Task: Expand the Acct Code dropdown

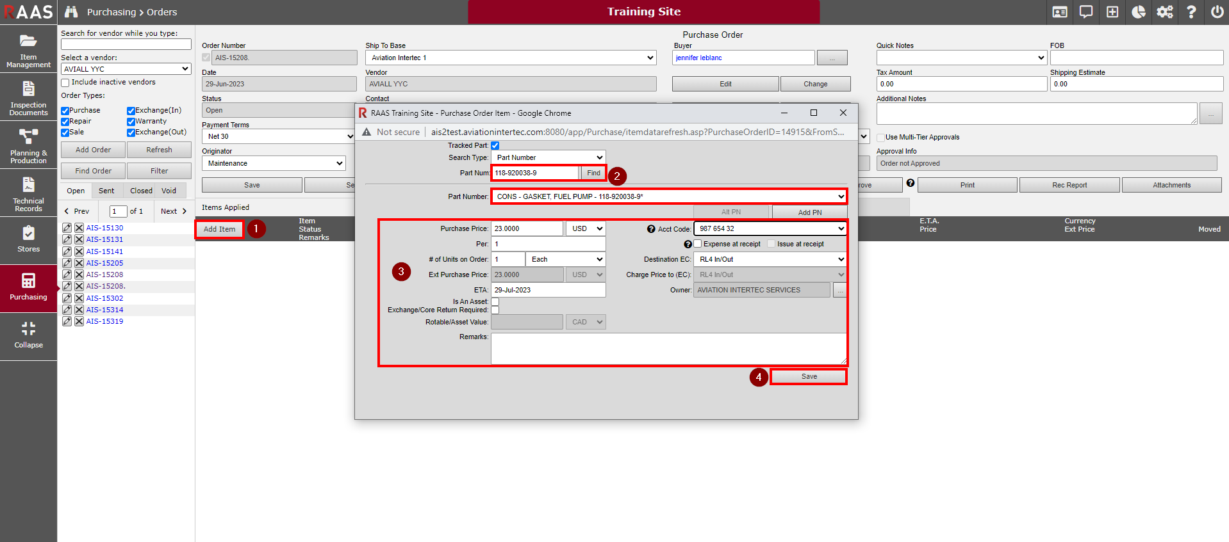Action: (x=770, y=228)
